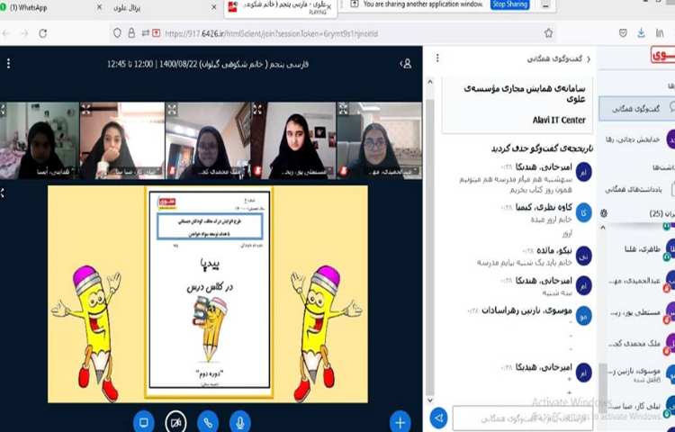Open the Firefox downloads arrow icon
Image resolution: width=675 pixels, height=432 pixels.
click(x=641, y=33)
